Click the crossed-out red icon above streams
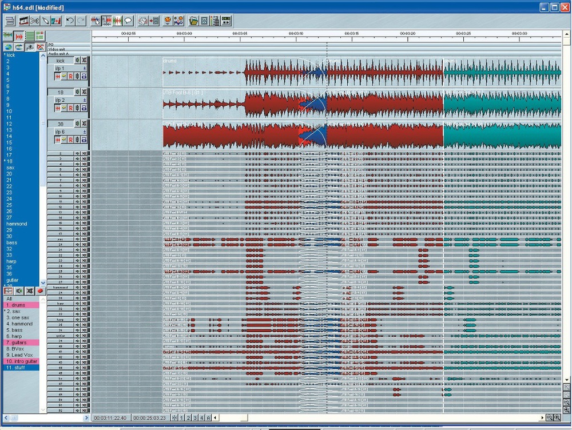This screenshot has width=572, height=430. pos(41,47)
